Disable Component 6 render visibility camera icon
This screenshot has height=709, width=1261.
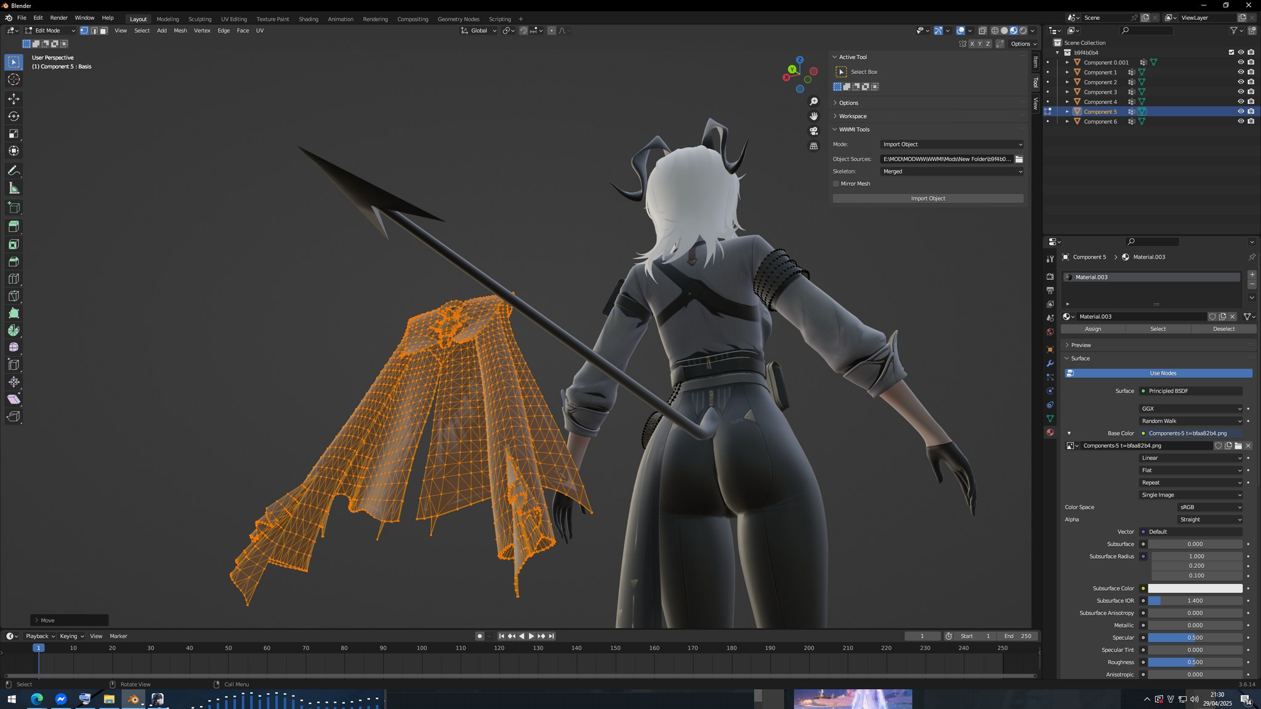[x=1251, y=121]
